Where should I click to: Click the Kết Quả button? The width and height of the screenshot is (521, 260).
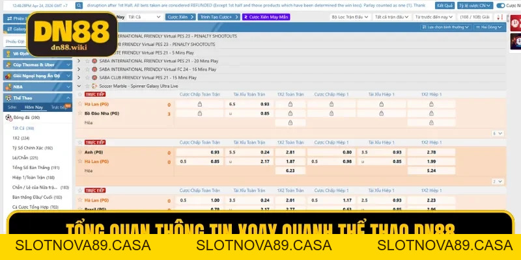pyautogui.click(x=445, y=6)
